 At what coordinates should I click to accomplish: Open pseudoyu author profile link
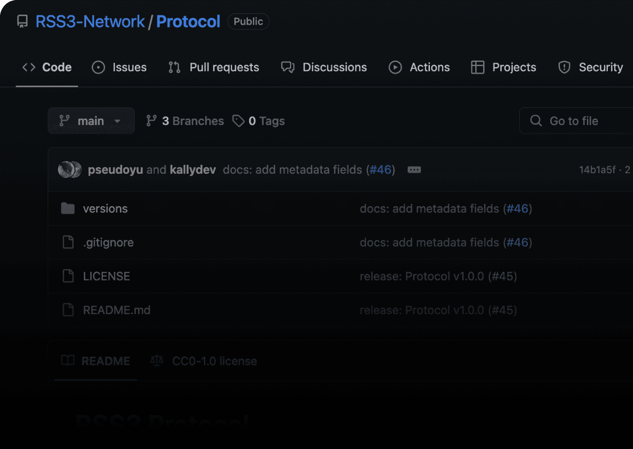pyautogui.click(x=115, y=169)
